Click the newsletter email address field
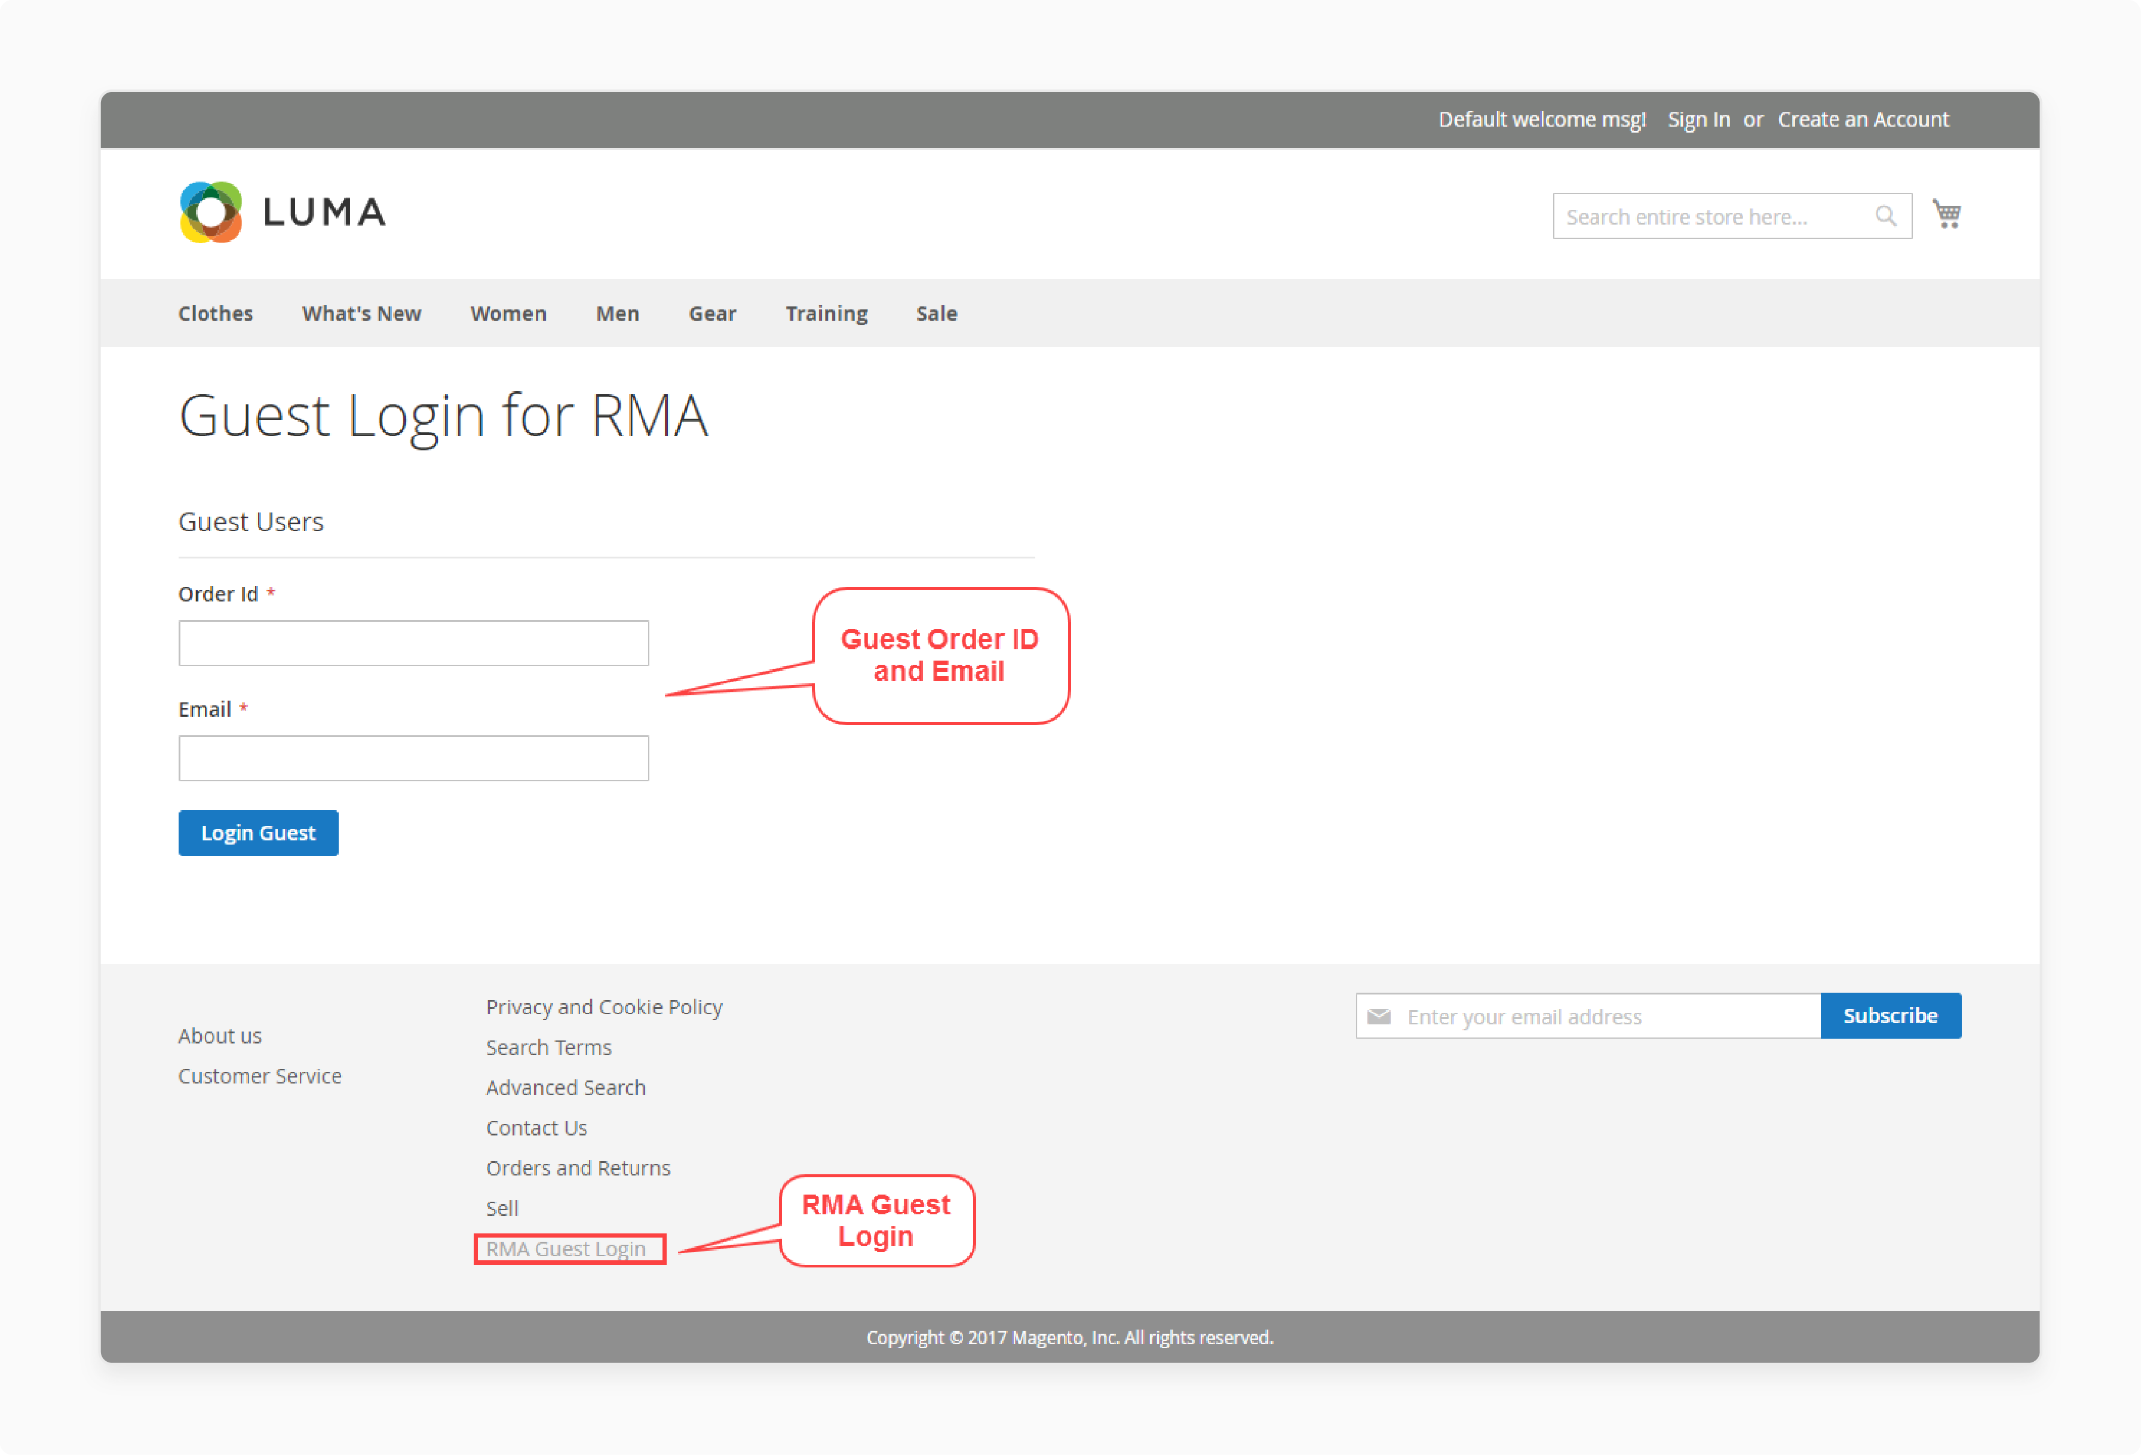Screen dimensions: 2141x1455 pyautogui.click(x=1588, y=1016)
